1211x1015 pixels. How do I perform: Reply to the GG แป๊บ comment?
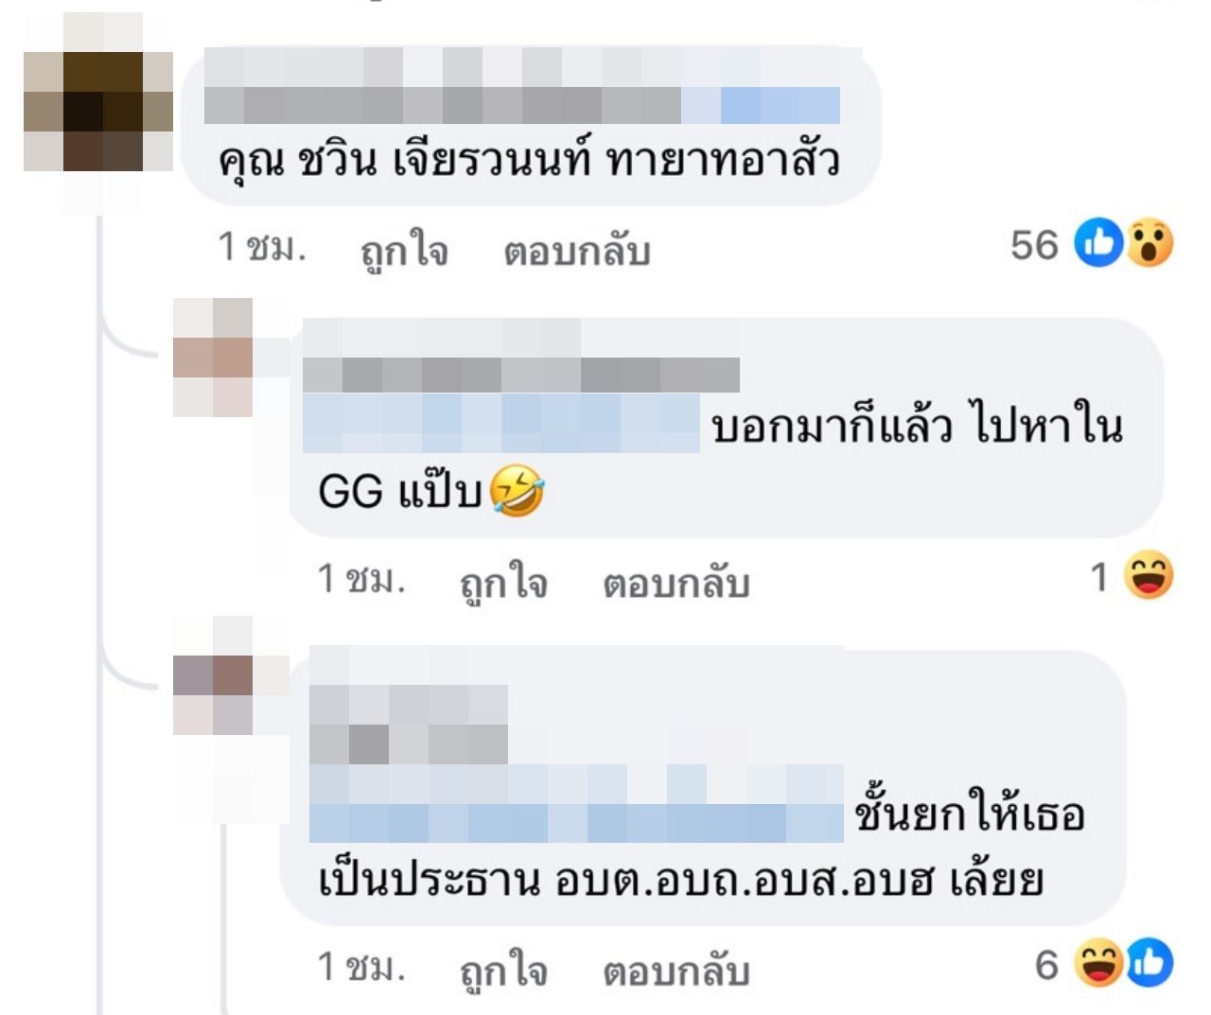point(676,583)
